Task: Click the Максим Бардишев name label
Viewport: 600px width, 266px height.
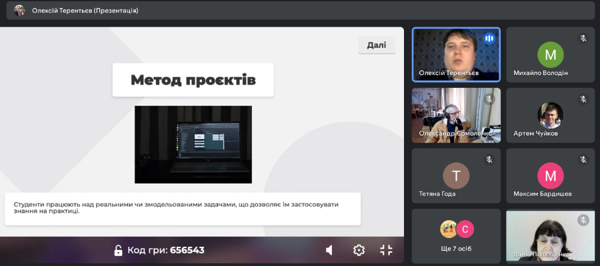Action: click(x=543, y=194)
